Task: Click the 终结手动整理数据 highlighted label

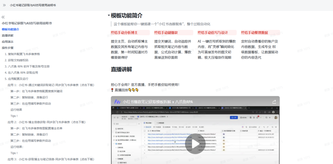Action: tap(254, 32)
